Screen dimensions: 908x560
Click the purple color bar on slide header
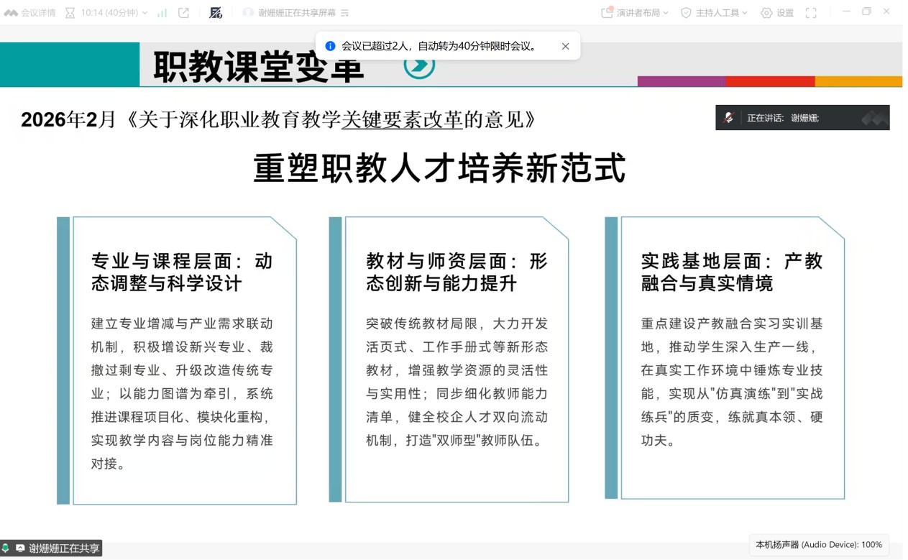pos(681,81)
